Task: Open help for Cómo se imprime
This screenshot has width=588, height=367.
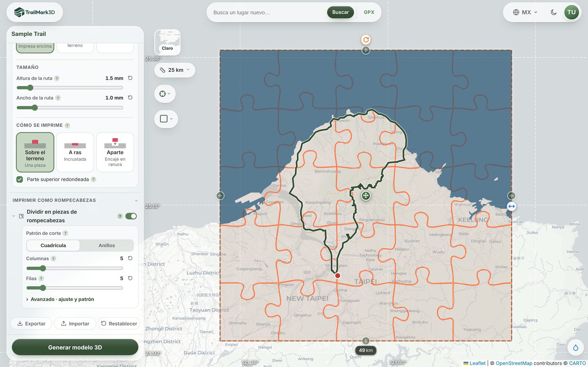Action: [67, 126]
